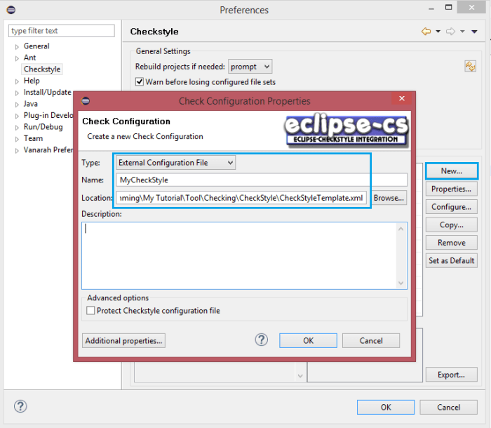The image size is (491, 428).
Task: Click the Name field MyCheckStyle
Action: point(262,180)
